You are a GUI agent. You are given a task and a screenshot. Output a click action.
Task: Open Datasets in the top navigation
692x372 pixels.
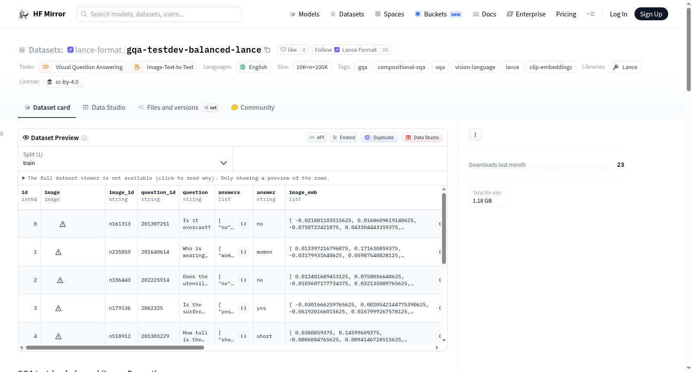click(x=347, y=14)
